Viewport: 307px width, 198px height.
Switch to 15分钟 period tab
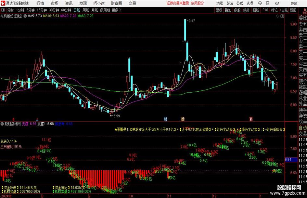[x=42, y=10]
